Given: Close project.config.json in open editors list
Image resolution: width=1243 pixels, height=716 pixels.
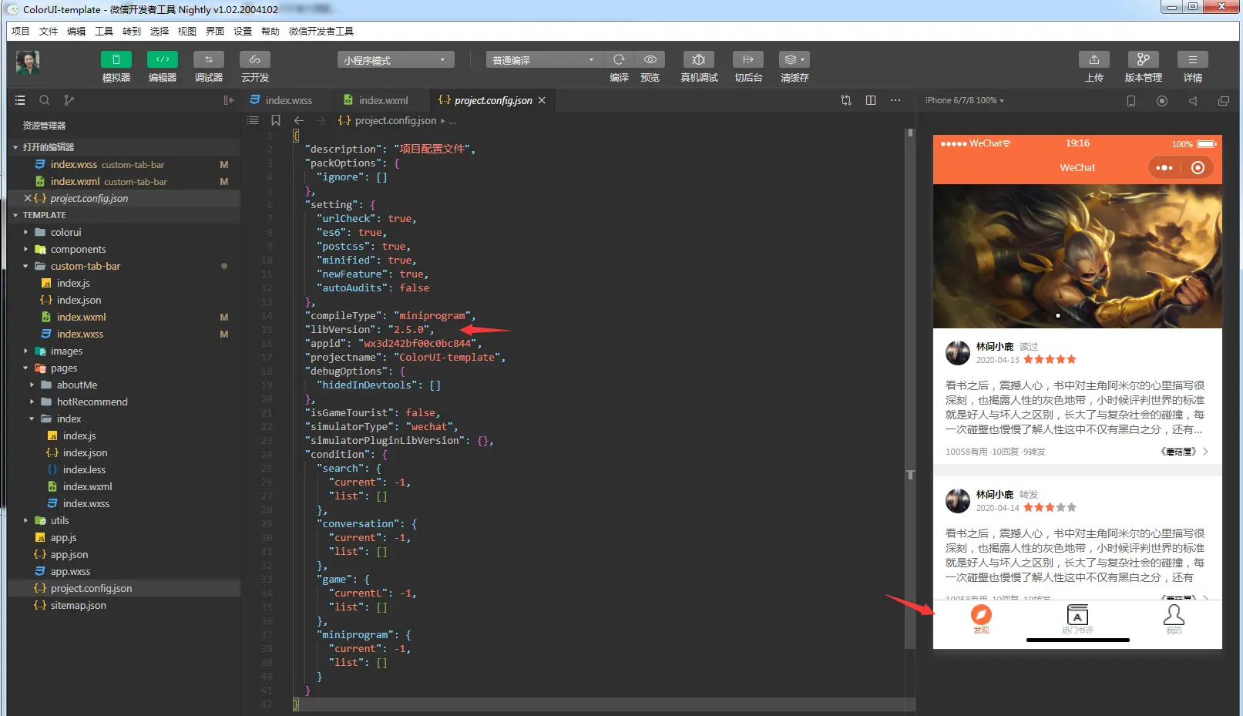Looking at the screenshot, I should pos(28,198).
